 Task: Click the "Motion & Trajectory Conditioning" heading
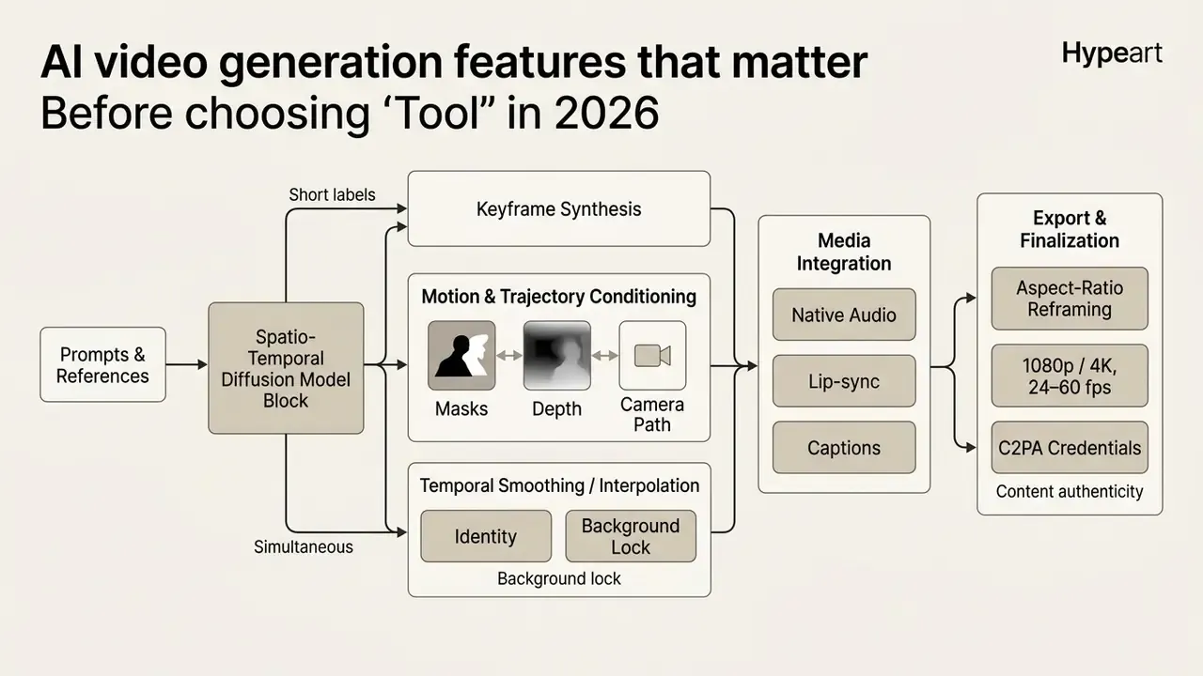[559, 297]
